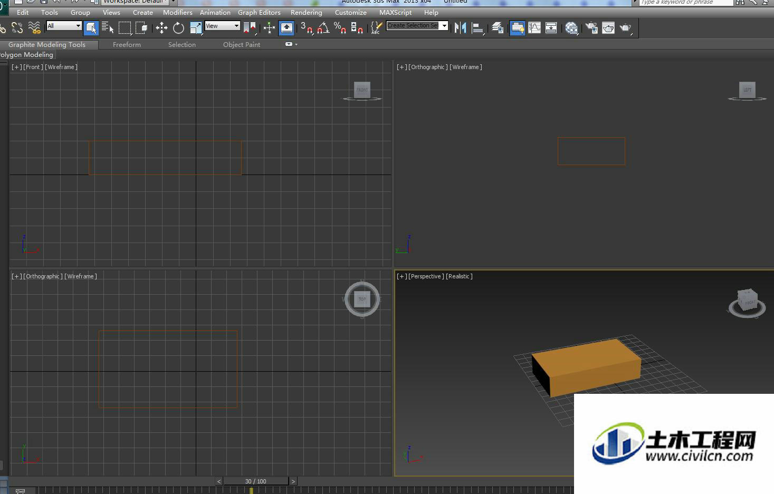The width and height of the screenshot is (774, 494).
Task: Toggle the Keyboard Shortcut Override button
Action: click(x=286, y=27)
